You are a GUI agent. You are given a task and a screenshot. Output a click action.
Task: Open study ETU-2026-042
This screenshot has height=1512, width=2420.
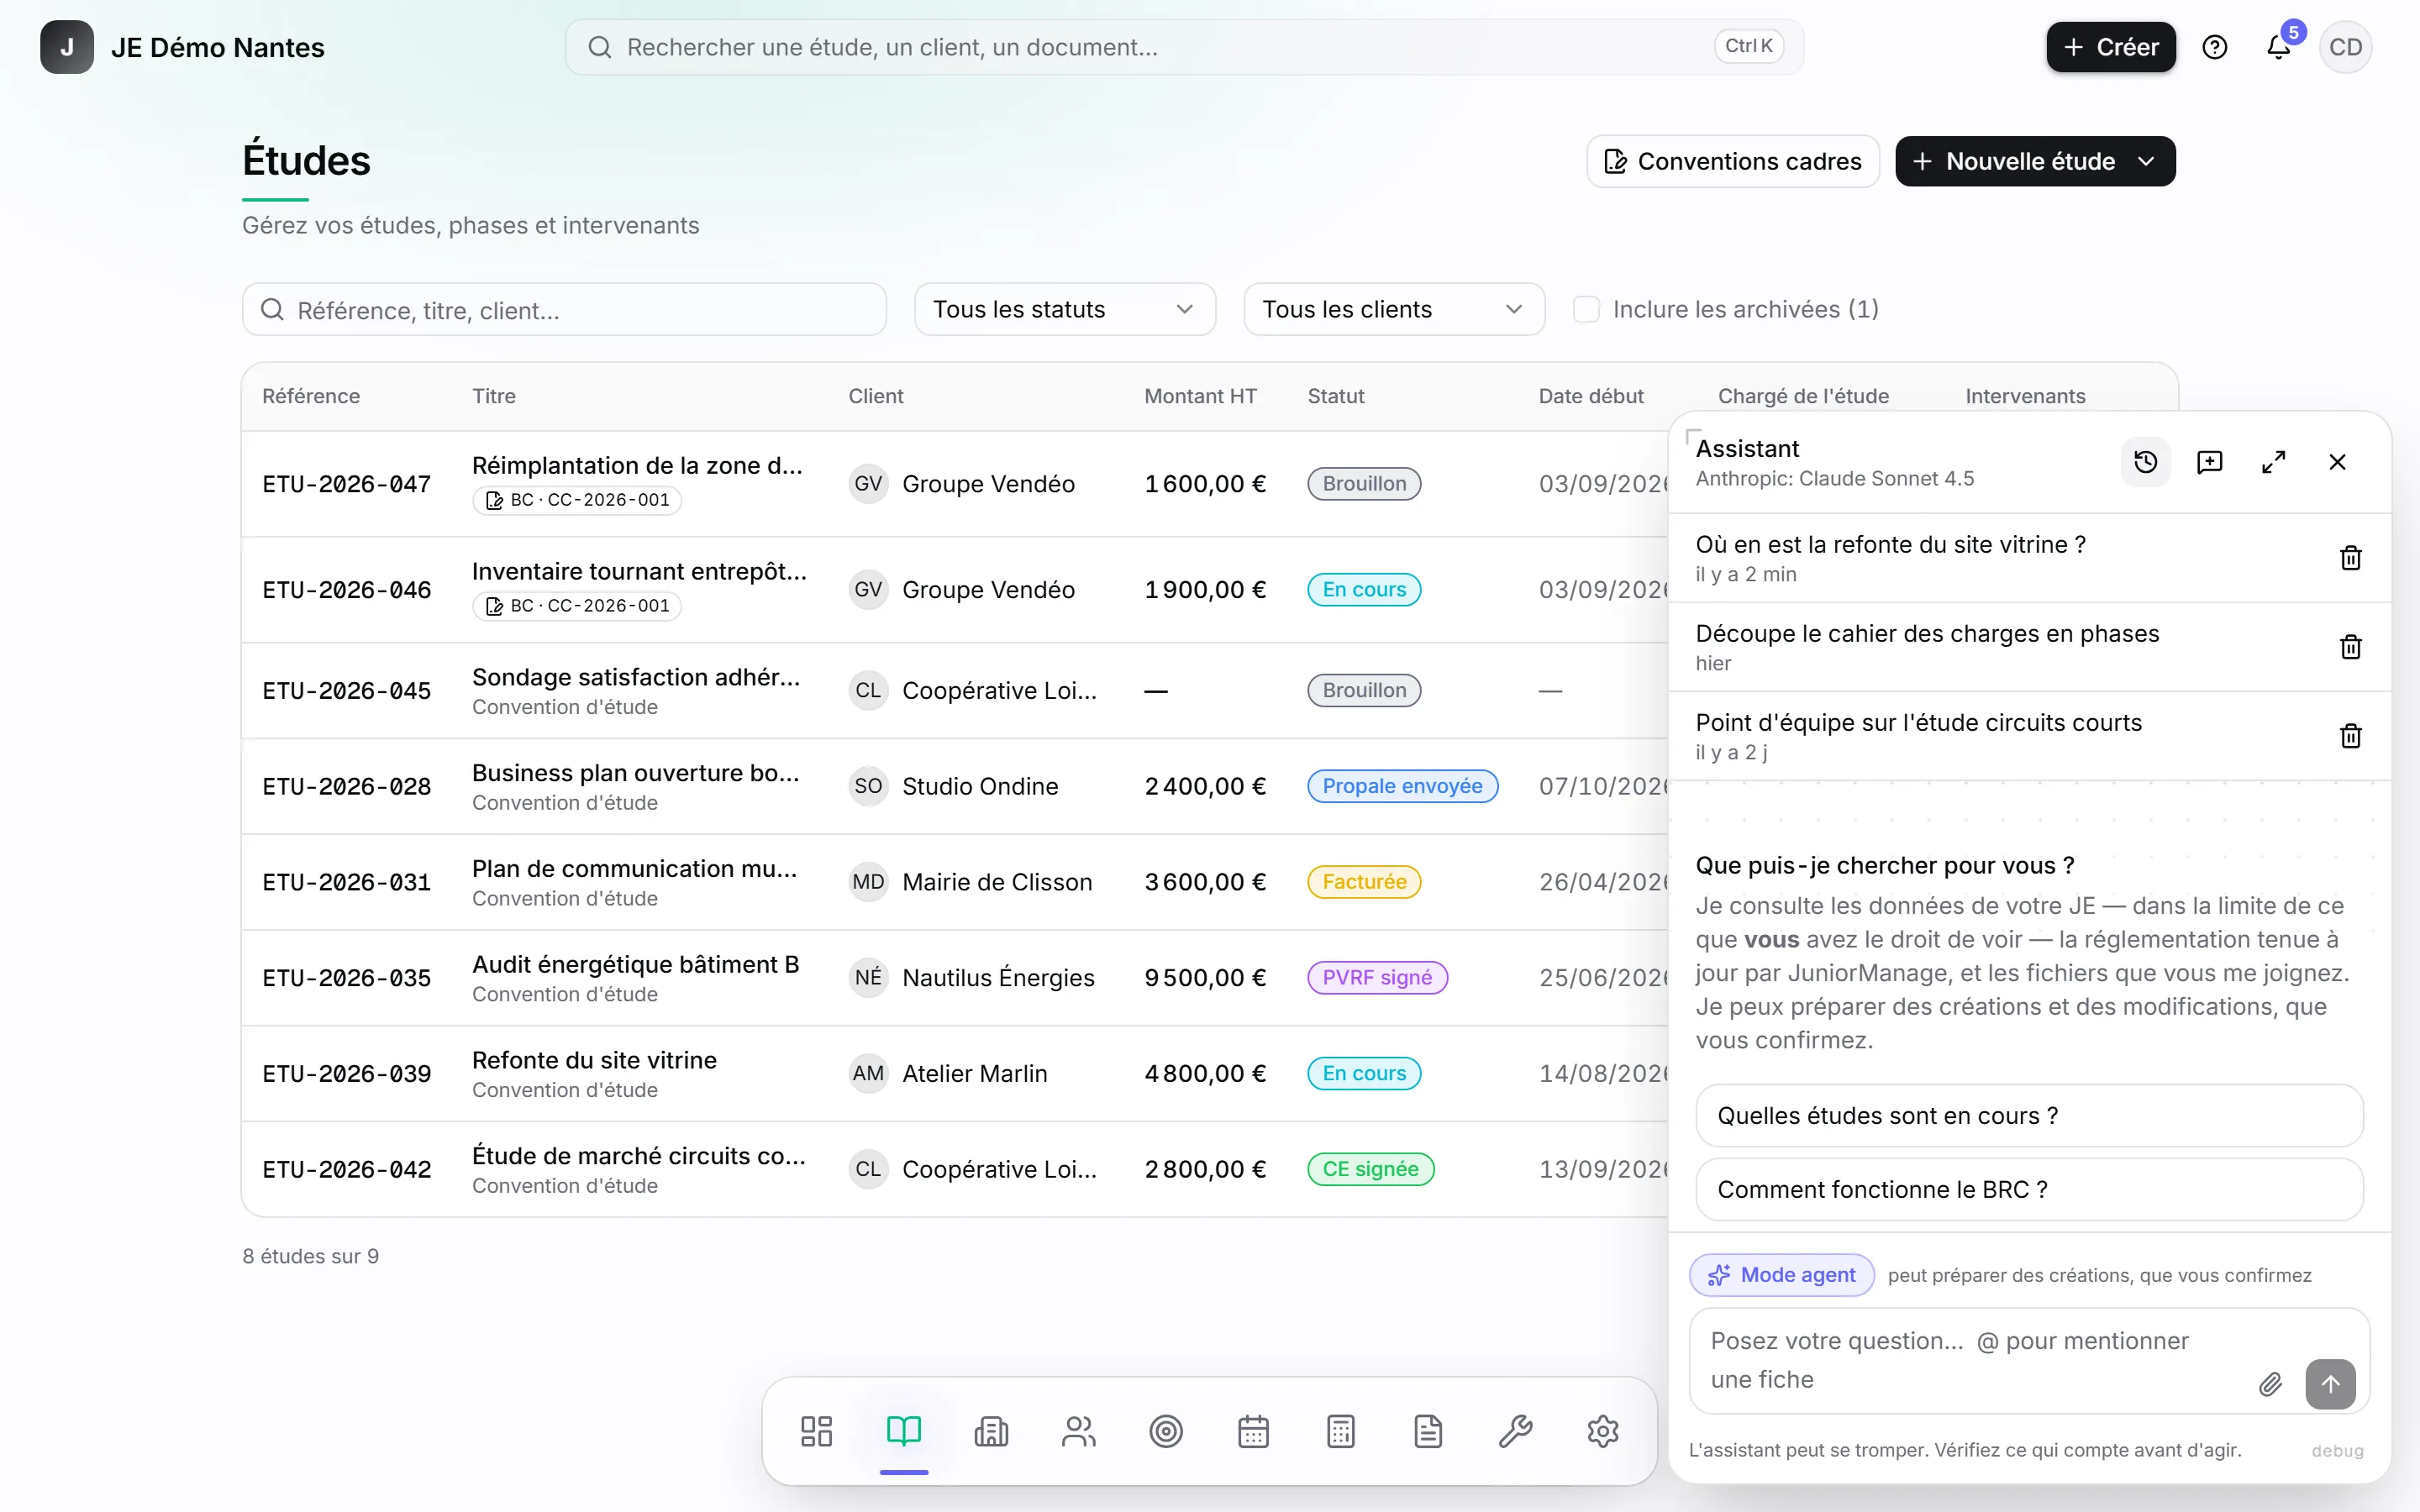coord(346,1169)
